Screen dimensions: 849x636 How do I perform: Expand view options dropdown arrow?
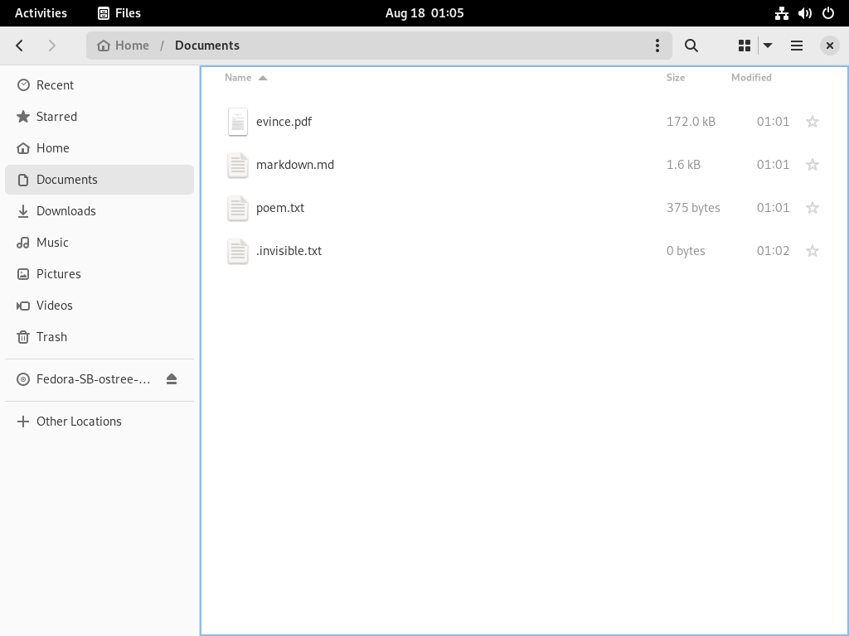point(768,46)
